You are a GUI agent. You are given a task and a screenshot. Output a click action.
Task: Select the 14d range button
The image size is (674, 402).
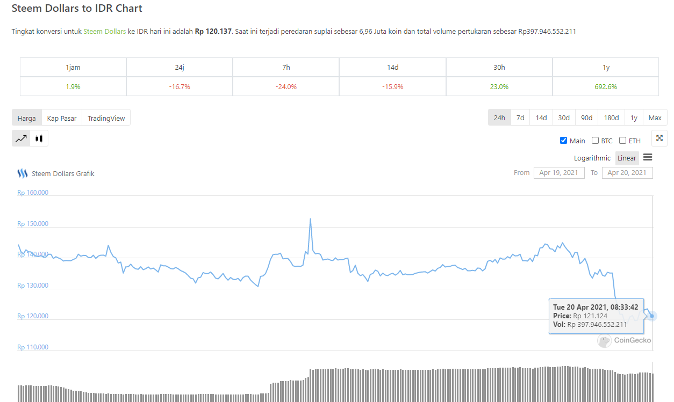tap(541, 118)
